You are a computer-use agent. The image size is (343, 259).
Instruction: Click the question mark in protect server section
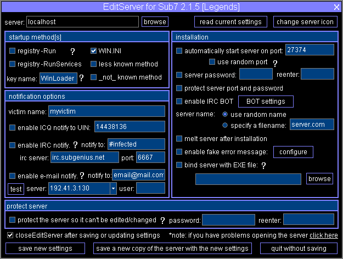162,221
